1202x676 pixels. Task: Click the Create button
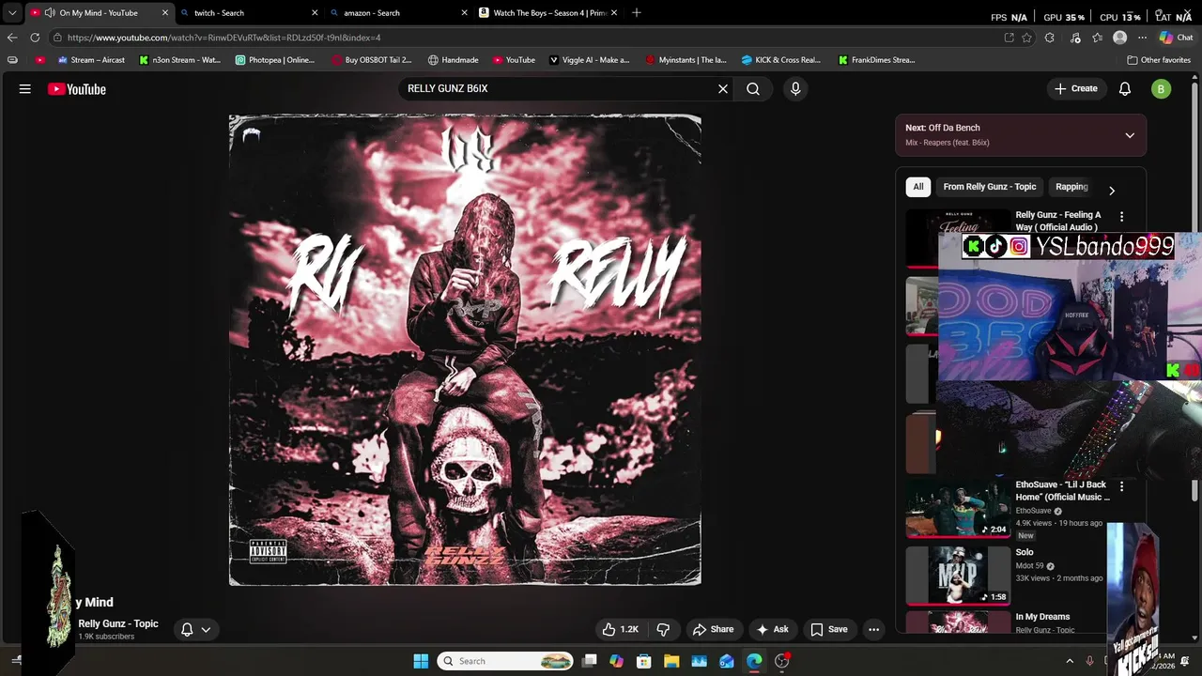coord(1075,88)
